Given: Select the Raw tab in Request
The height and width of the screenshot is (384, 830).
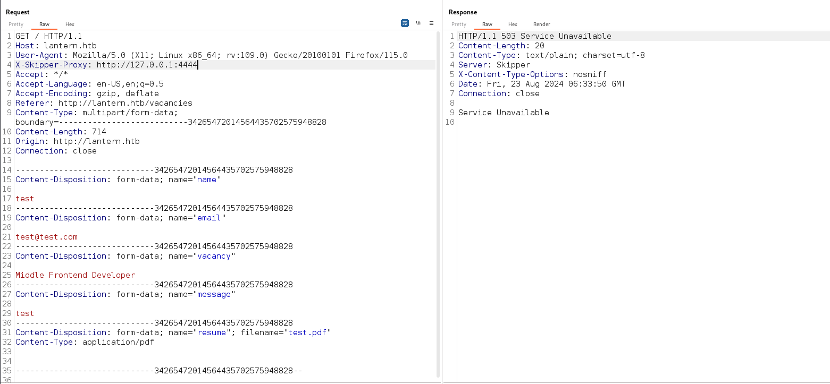Looking at the screenshot, I should click(x=44, y=24).
